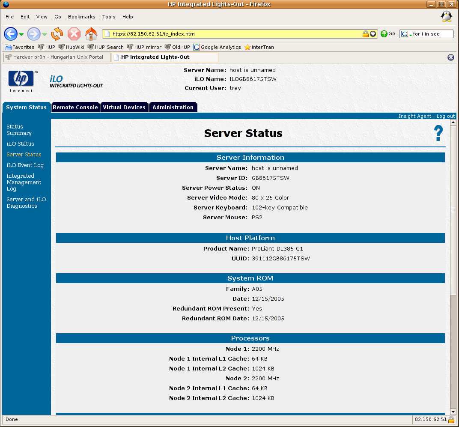The image size is (459, 427).
Task: Click the lock icon in address bar
Action: tap(365, 34)
